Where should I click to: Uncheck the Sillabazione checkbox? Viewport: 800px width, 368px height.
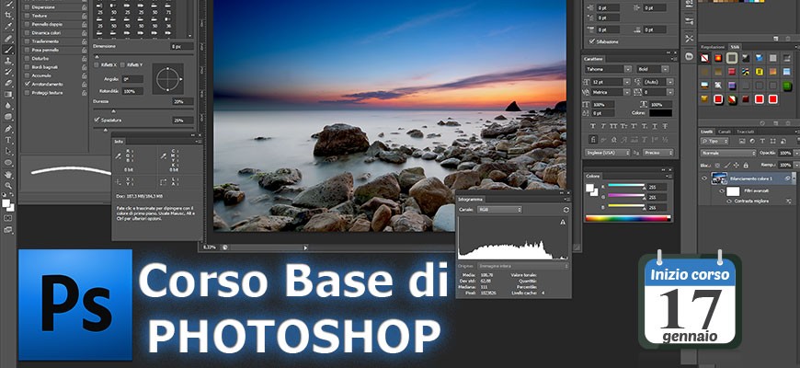pyautogui.click(x=592, y=41)
